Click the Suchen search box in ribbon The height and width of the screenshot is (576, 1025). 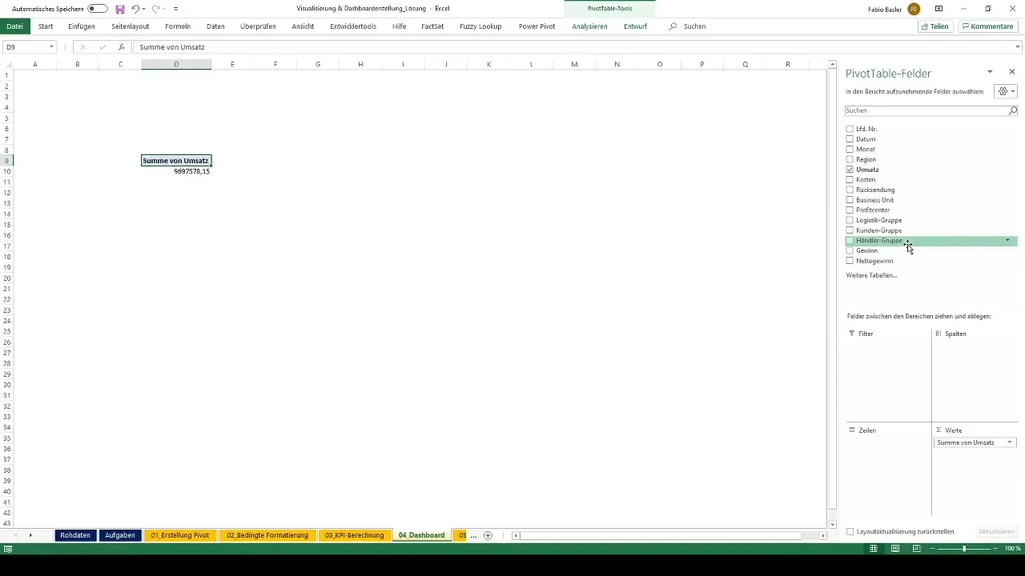point(694,26)
